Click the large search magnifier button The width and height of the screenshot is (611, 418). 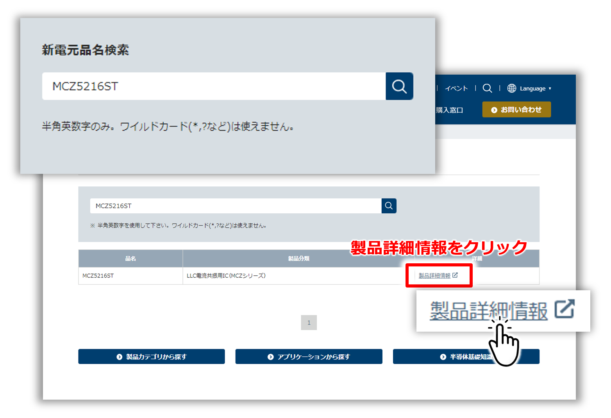(399, 86)
